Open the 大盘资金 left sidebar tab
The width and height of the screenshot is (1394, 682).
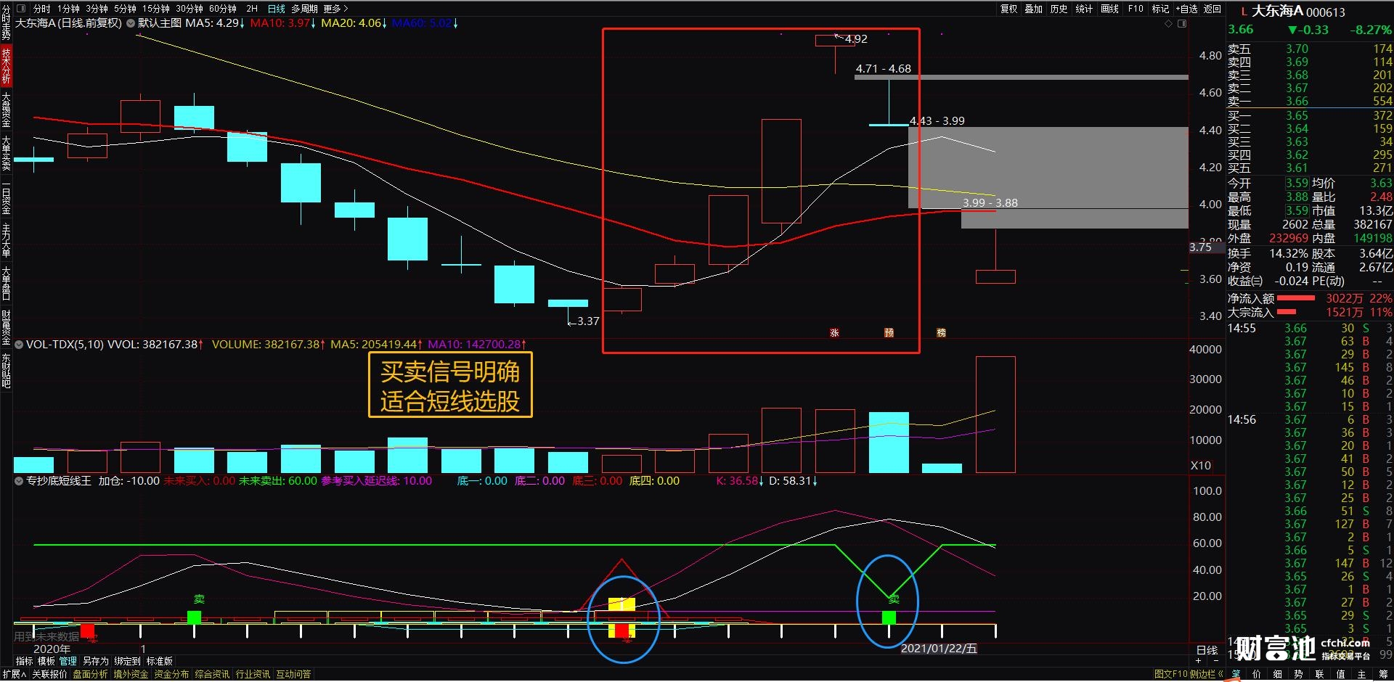coord(6,110)
